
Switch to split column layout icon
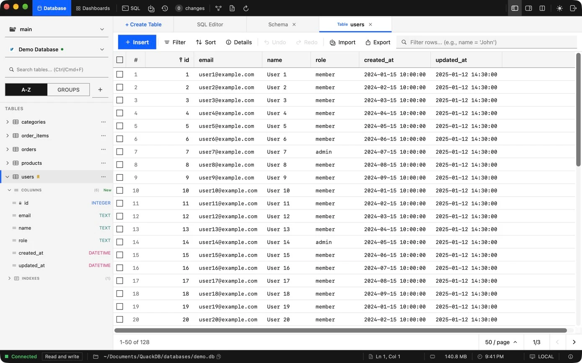(542, 8)
